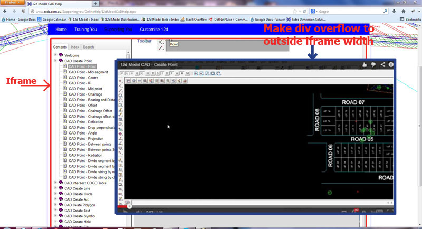Viewport: 422px width, 229px height.
Task: Click the address bar URL field
Action: coord(161,12)
